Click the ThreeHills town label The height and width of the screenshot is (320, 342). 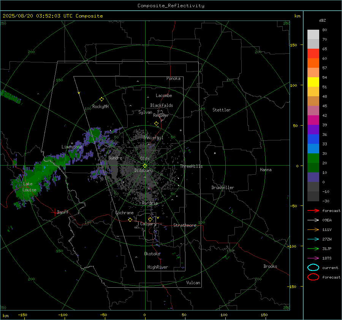click(x=191, y=166)
